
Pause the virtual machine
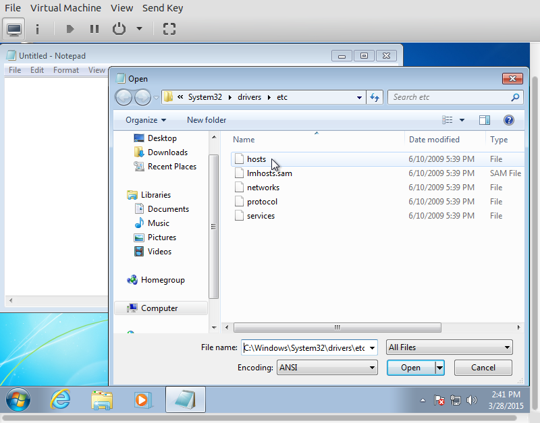[94, 29]
